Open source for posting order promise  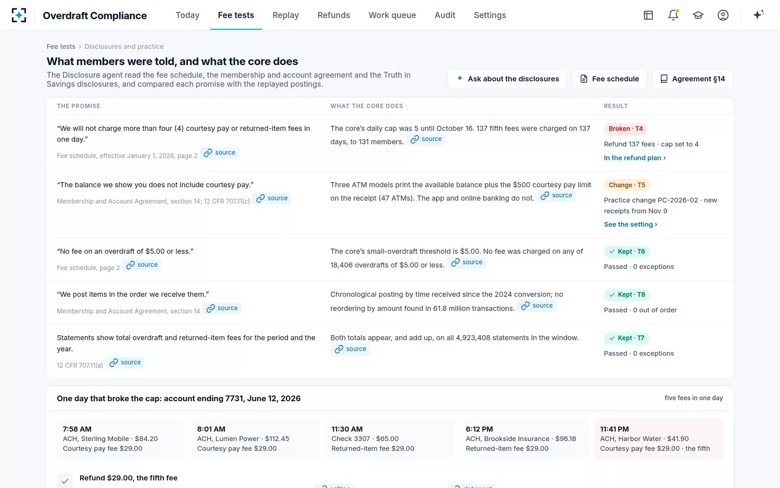(222, 309)
